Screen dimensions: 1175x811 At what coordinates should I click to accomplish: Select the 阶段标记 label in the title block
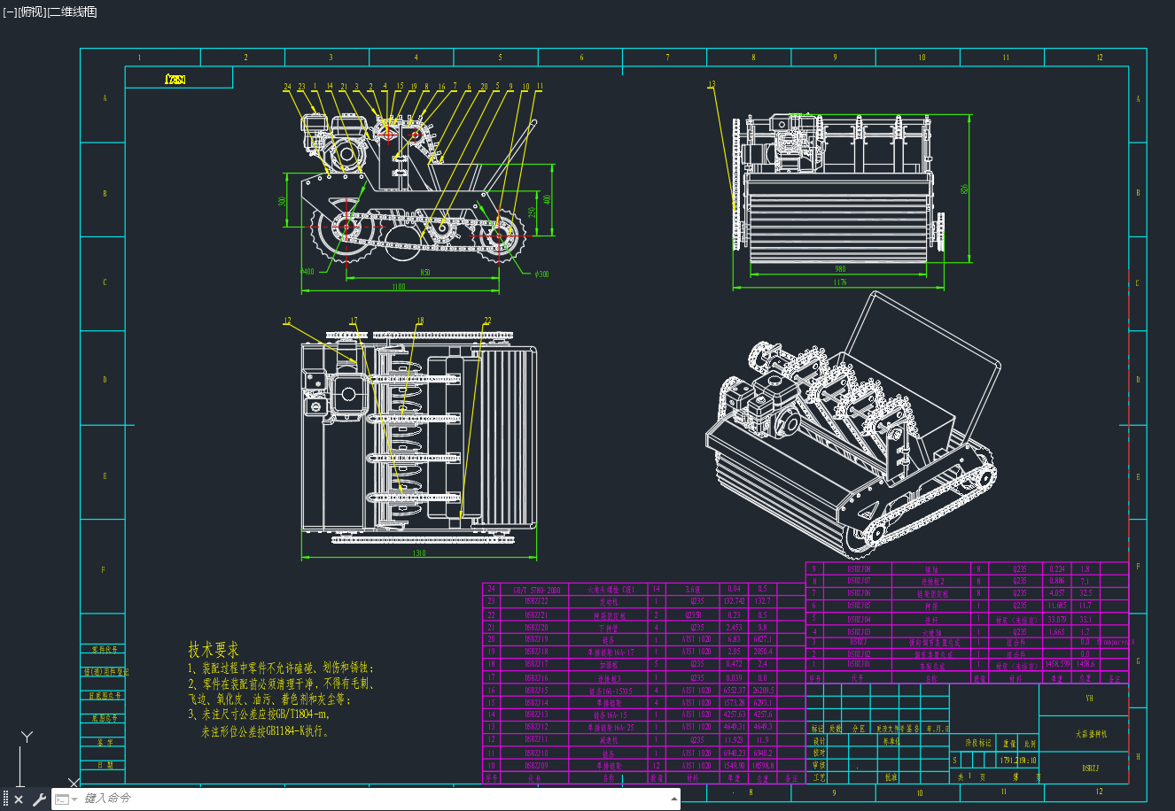click(x=978, y=744)
